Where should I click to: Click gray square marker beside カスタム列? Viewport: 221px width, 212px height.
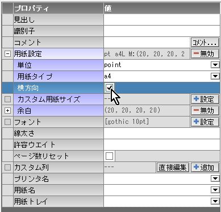7,167
